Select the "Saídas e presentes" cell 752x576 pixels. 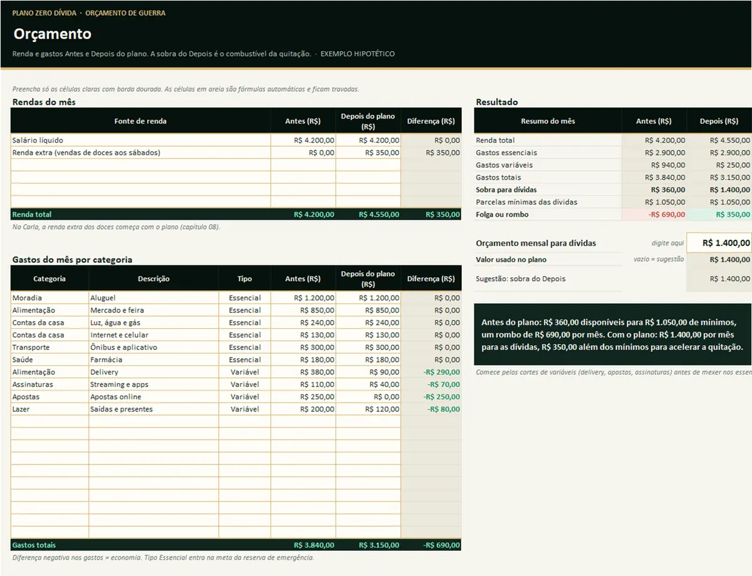(x=154, y=409)
